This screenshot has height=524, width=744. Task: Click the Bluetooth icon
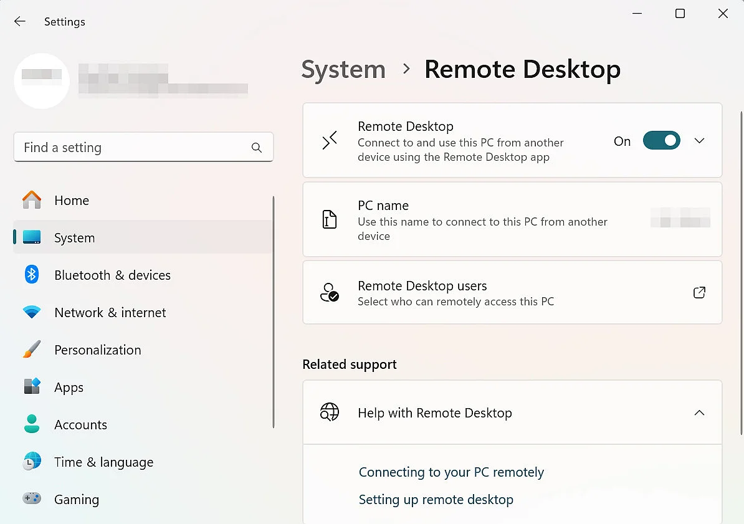coord(32,274)
